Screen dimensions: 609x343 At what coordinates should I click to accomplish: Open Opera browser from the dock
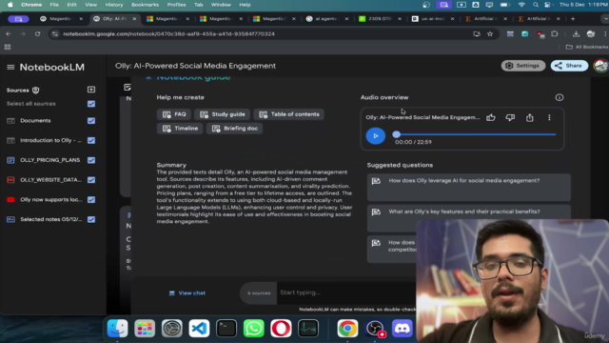click(281, 329)
